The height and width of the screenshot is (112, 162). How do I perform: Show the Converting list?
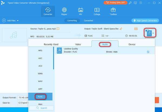[72, 20]
